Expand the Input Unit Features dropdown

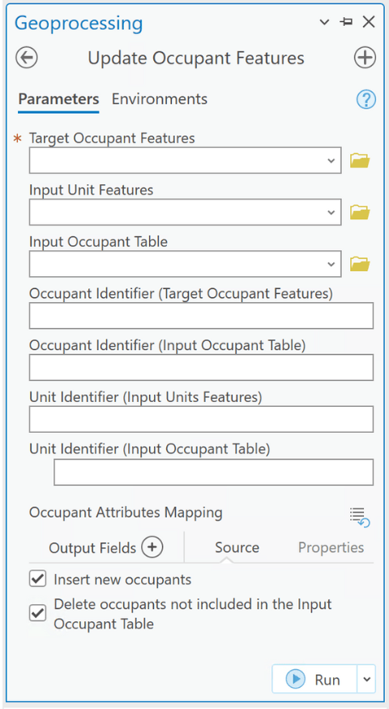tap(331, 212)
